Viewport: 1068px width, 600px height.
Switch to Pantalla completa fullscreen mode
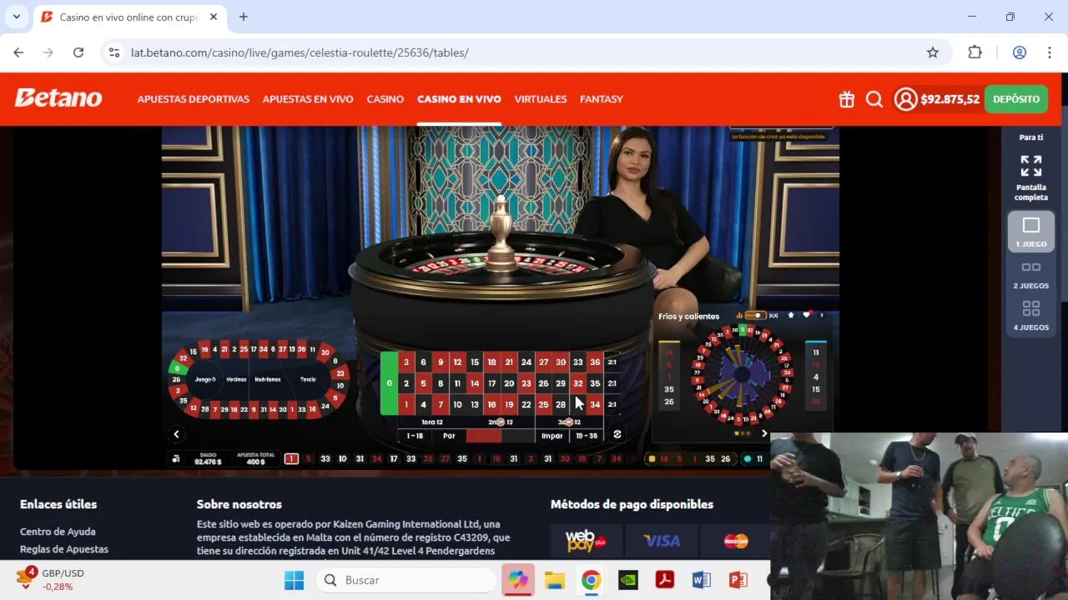(1031, 177)
